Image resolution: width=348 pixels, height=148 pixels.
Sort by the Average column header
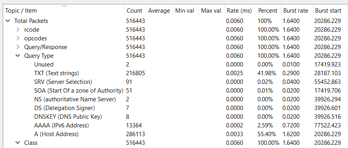point(159,11)
